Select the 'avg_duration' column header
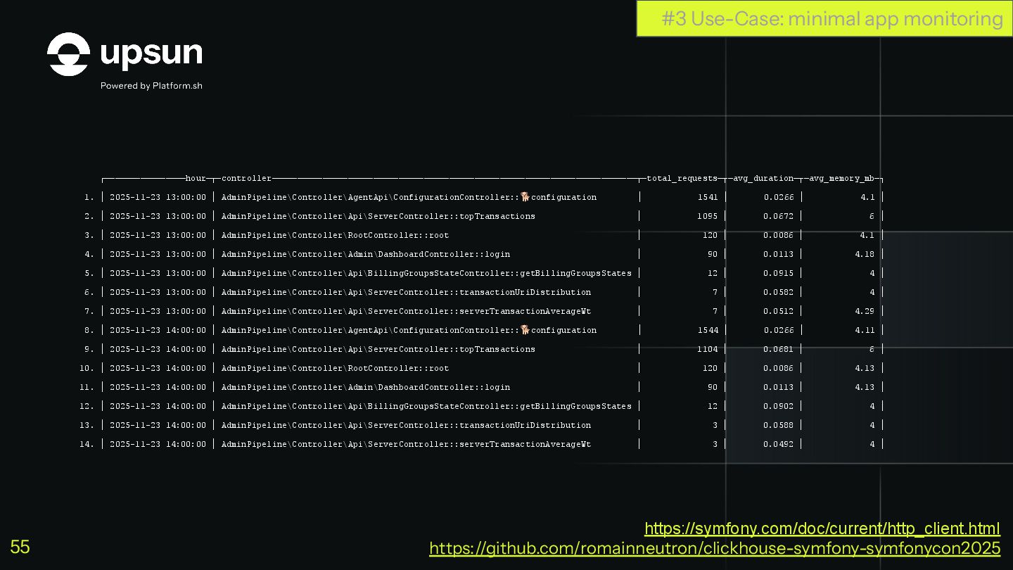The width and height of the screenshot is (1013, 570). click(763, 179)
